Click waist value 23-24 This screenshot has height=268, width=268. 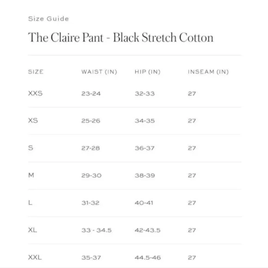[91, 93]
